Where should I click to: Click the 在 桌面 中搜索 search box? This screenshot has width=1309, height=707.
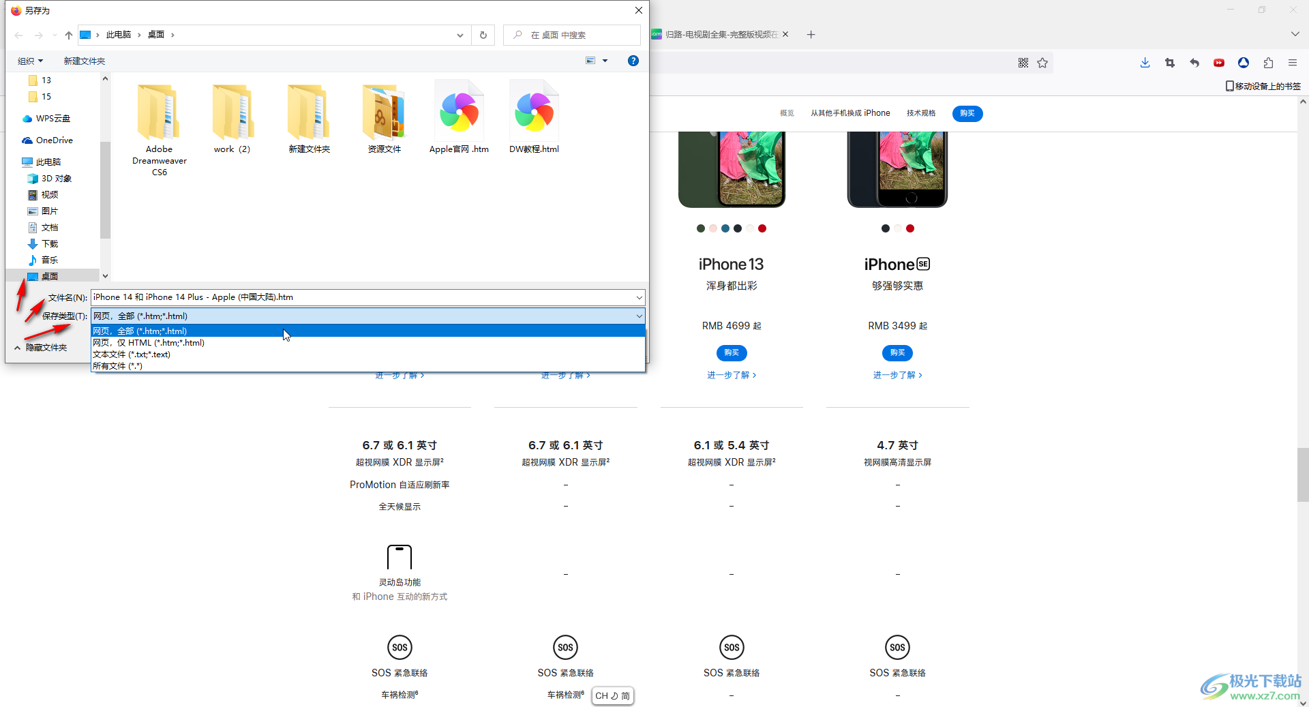(572, 35)
